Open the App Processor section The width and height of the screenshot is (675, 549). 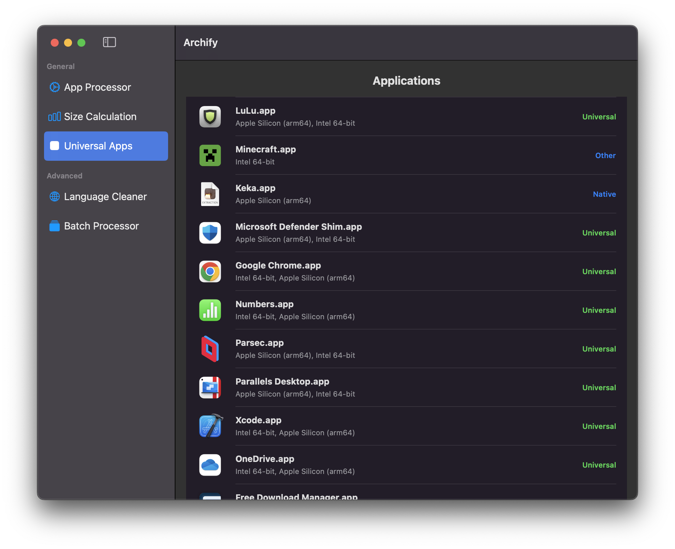pos(106,87)
